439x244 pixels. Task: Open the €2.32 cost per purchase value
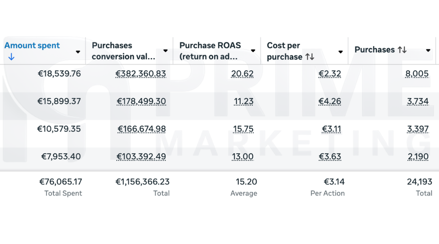(x=330, y=74)
